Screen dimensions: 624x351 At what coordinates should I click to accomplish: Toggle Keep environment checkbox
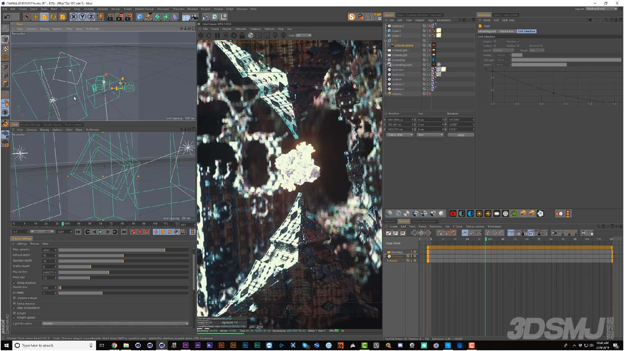15,308
